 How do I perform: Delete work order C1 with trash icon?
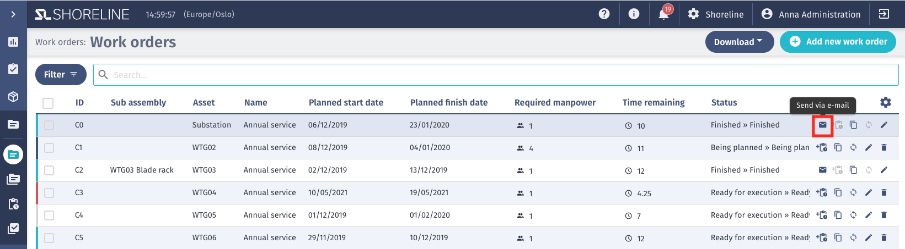point(883,148)
